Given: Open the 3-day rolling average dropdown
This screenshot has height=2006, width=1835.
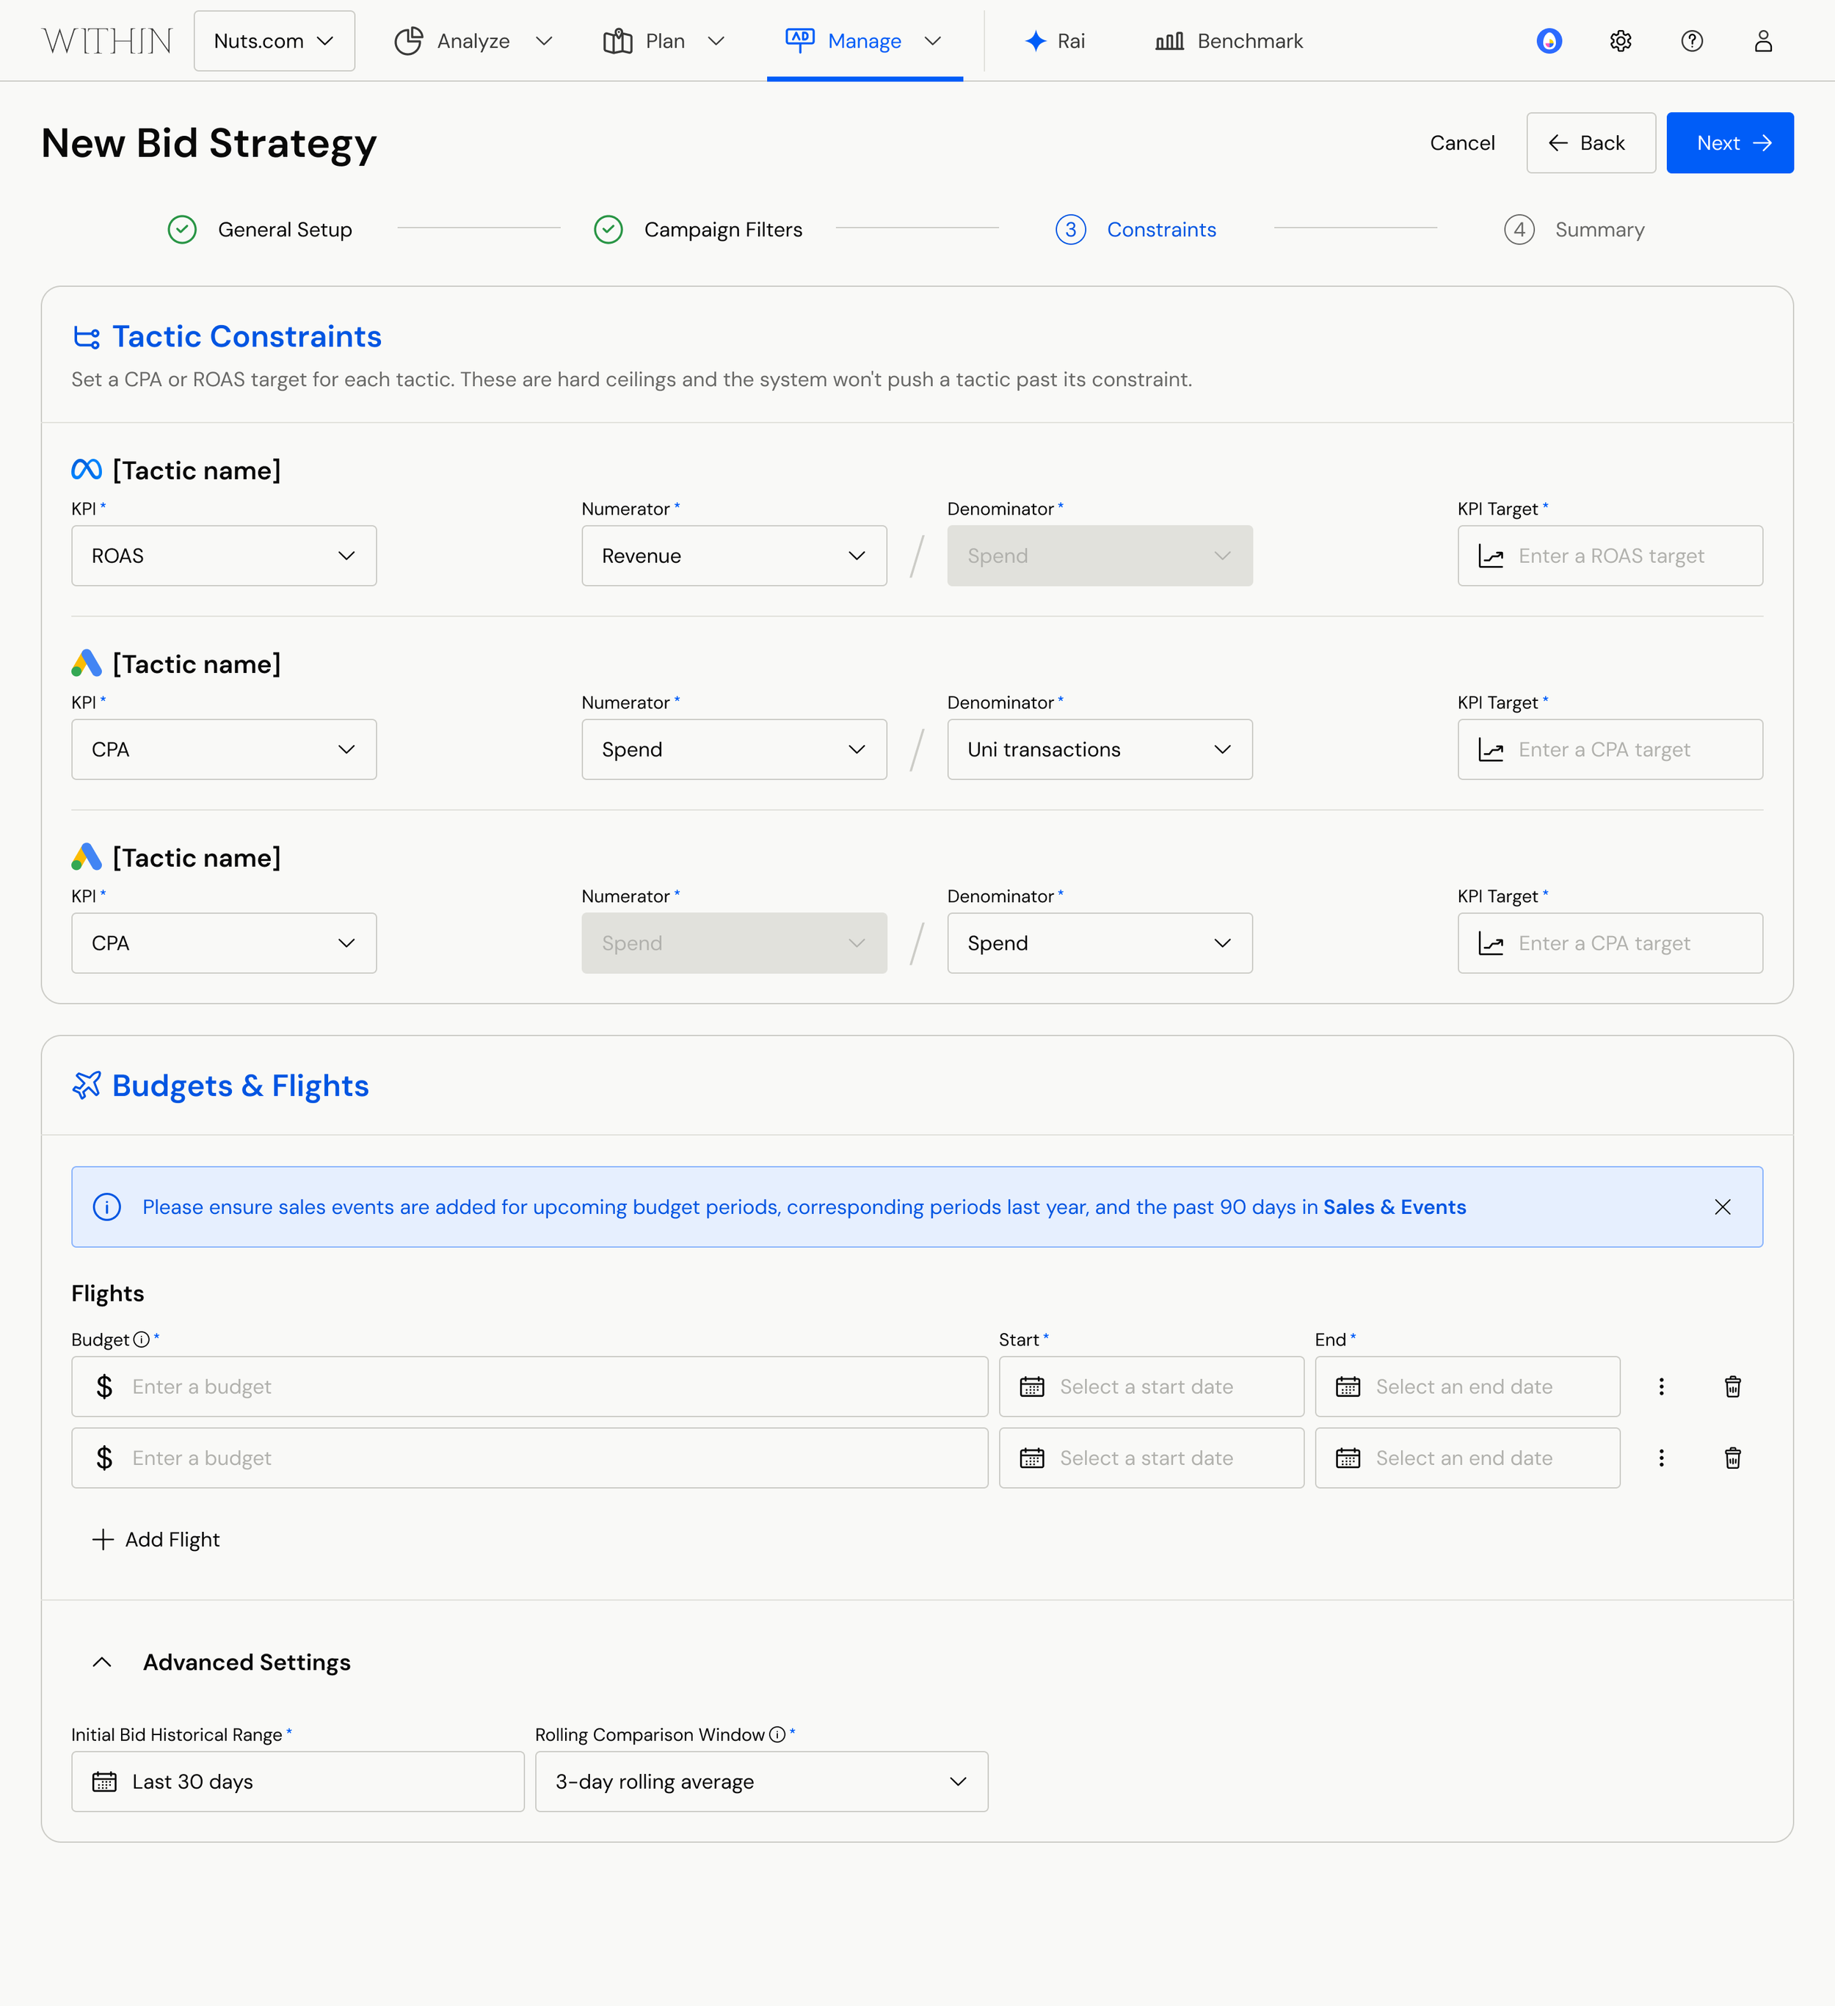Looking at the screenshot, I should (x=761, y=1781).
